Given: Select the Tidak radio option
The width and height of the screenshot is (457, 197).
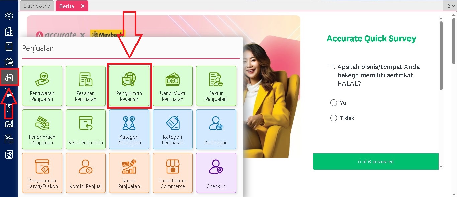Looking at the screenshot, I should (333, 118).
